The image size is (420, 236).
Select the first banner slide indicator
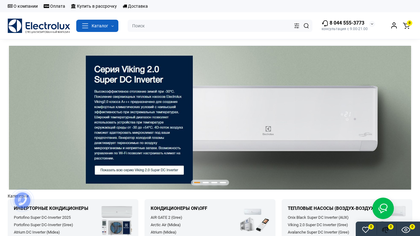pyautogui.click(x=197, y=183)
